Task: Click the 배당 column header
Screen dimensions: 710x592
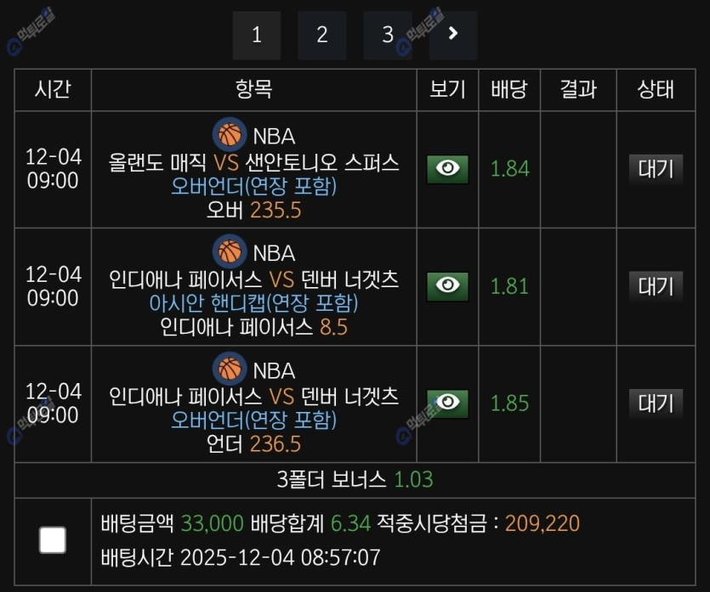Action: click(509, 89)
